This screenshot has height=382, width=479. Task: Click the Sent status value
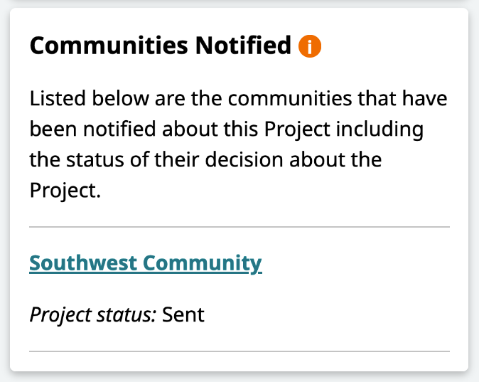coord(183,314)
